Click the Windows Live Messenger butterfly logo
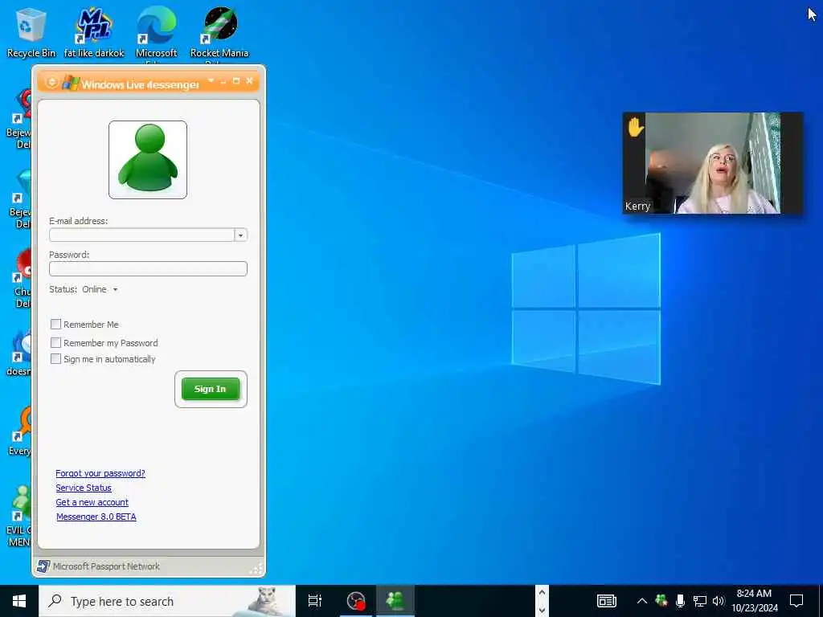This screenshot has height=617, width=823. coord(71,83)
